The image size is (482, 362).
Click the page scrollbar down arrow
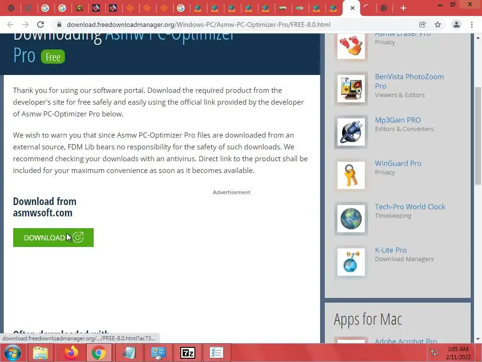tap(478, 339)
